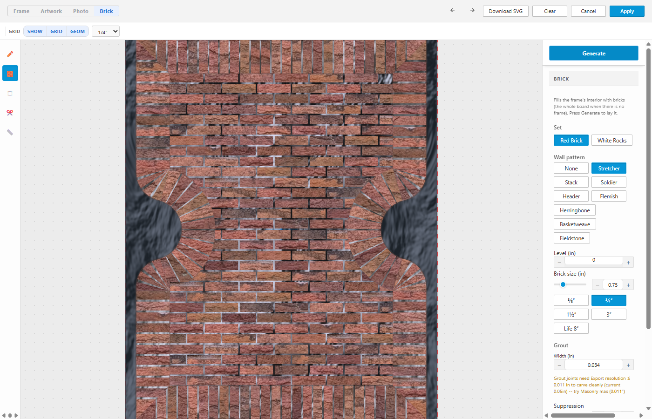Viewport: 652px width, 419px height.
Task: Pick the gray ruler measure tool
Action: point(10,132)
